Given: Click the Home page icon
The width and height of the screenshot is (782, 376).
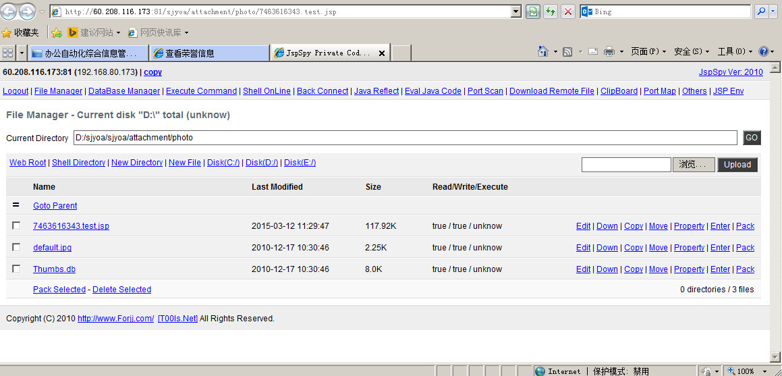Looking at the screenshot, I should click(x=544, y=51).
